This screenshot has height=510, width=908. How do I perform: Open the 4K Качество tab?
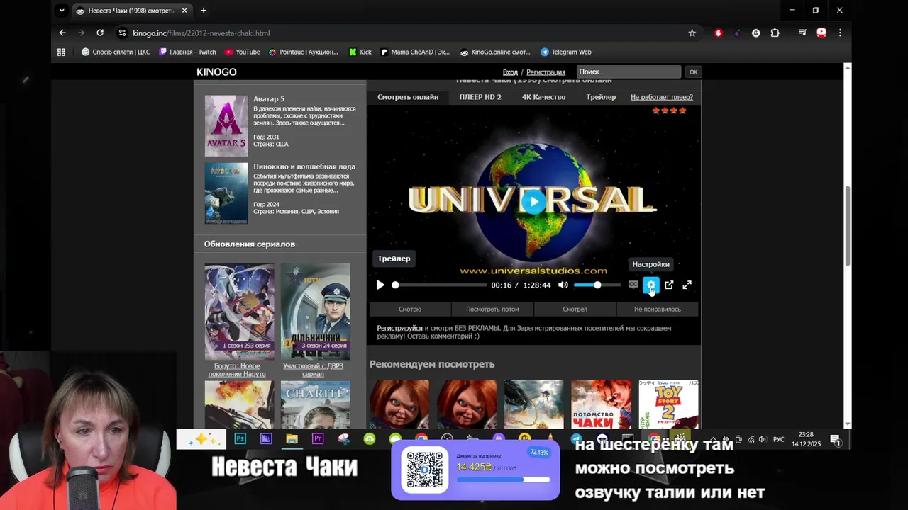(x=543, y=97)
